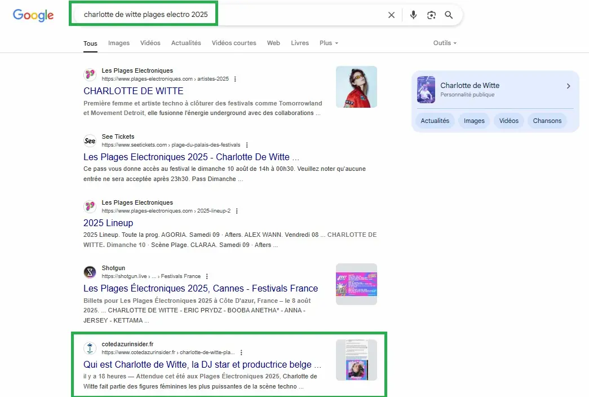The height and width of the screenshot is (397, 589).
Task: Click the Actualités chip in knowledge panel
Action: [x=435, y=121]
